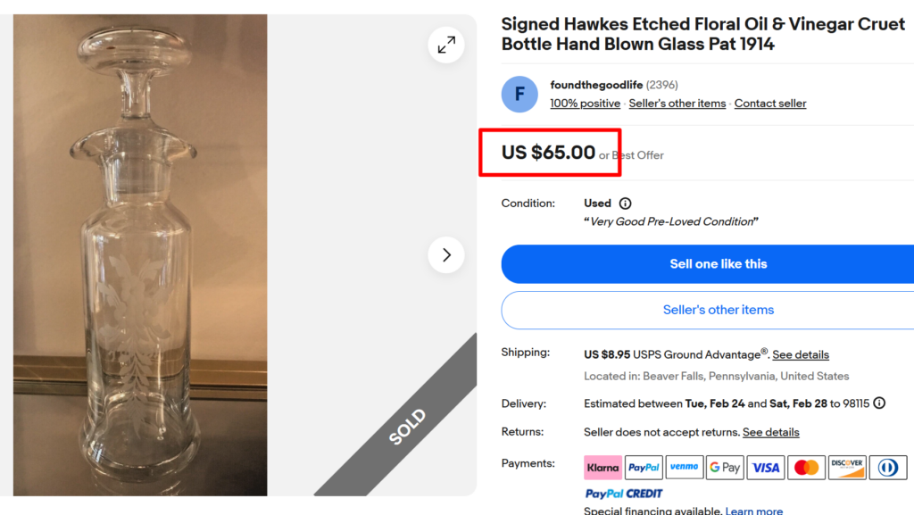Screen dimensions: 914x515
Task: Select the Klarna payment icon
Action: click(602, 467)
